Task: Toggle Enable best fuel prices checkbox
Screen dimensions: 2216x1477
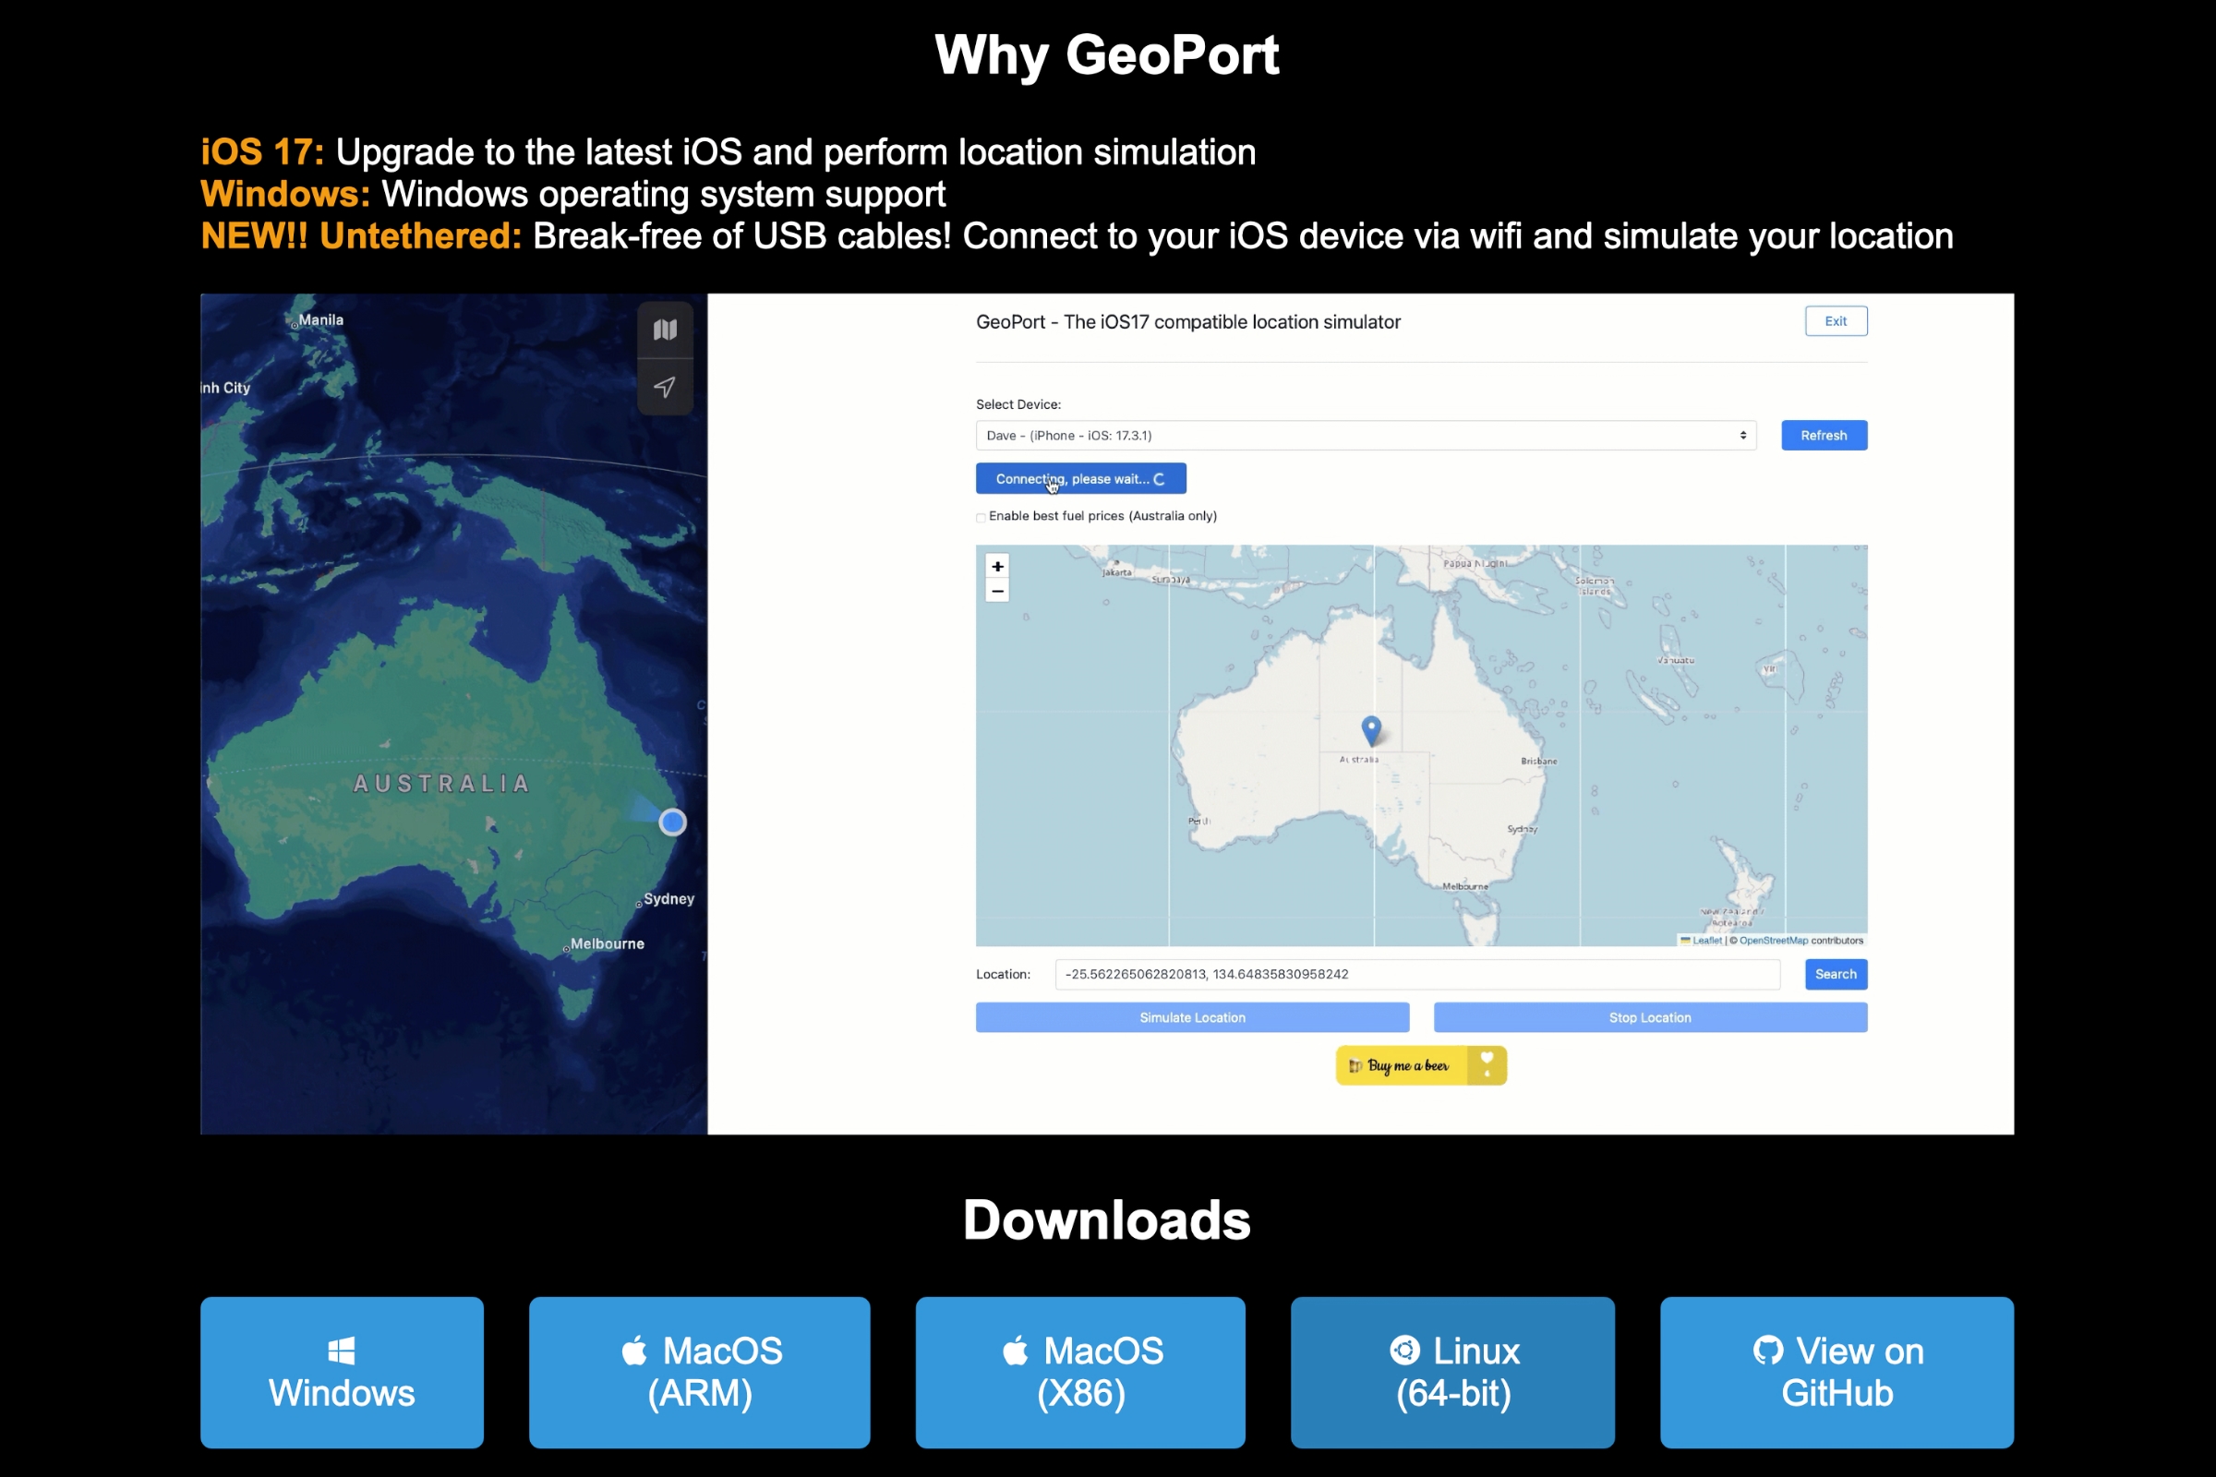Action: [976, 516]
